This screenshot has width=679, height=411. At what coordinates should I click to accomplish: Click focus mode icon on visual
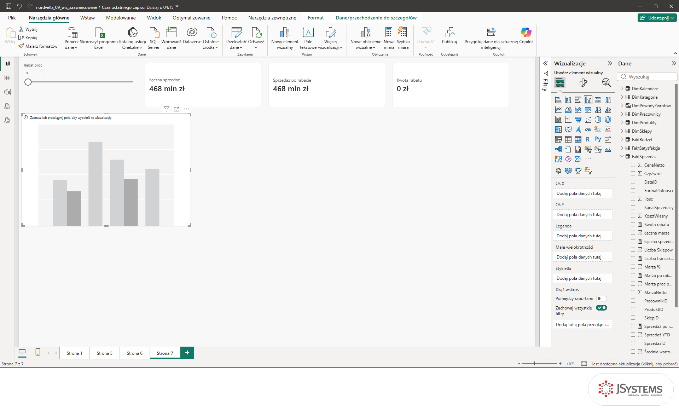[176, 109]
